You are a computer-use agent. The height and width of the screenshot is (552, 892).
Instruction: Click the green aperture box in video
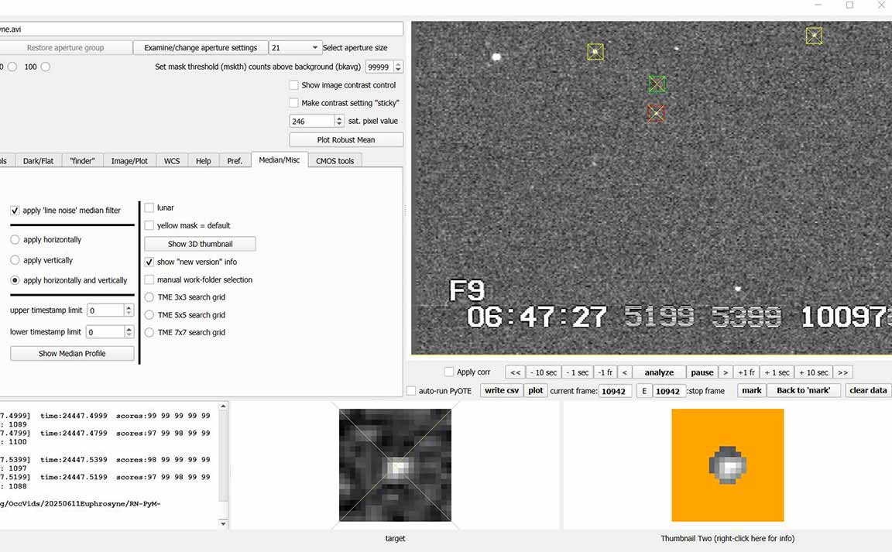pyautogui.click(x=657, y=84)
